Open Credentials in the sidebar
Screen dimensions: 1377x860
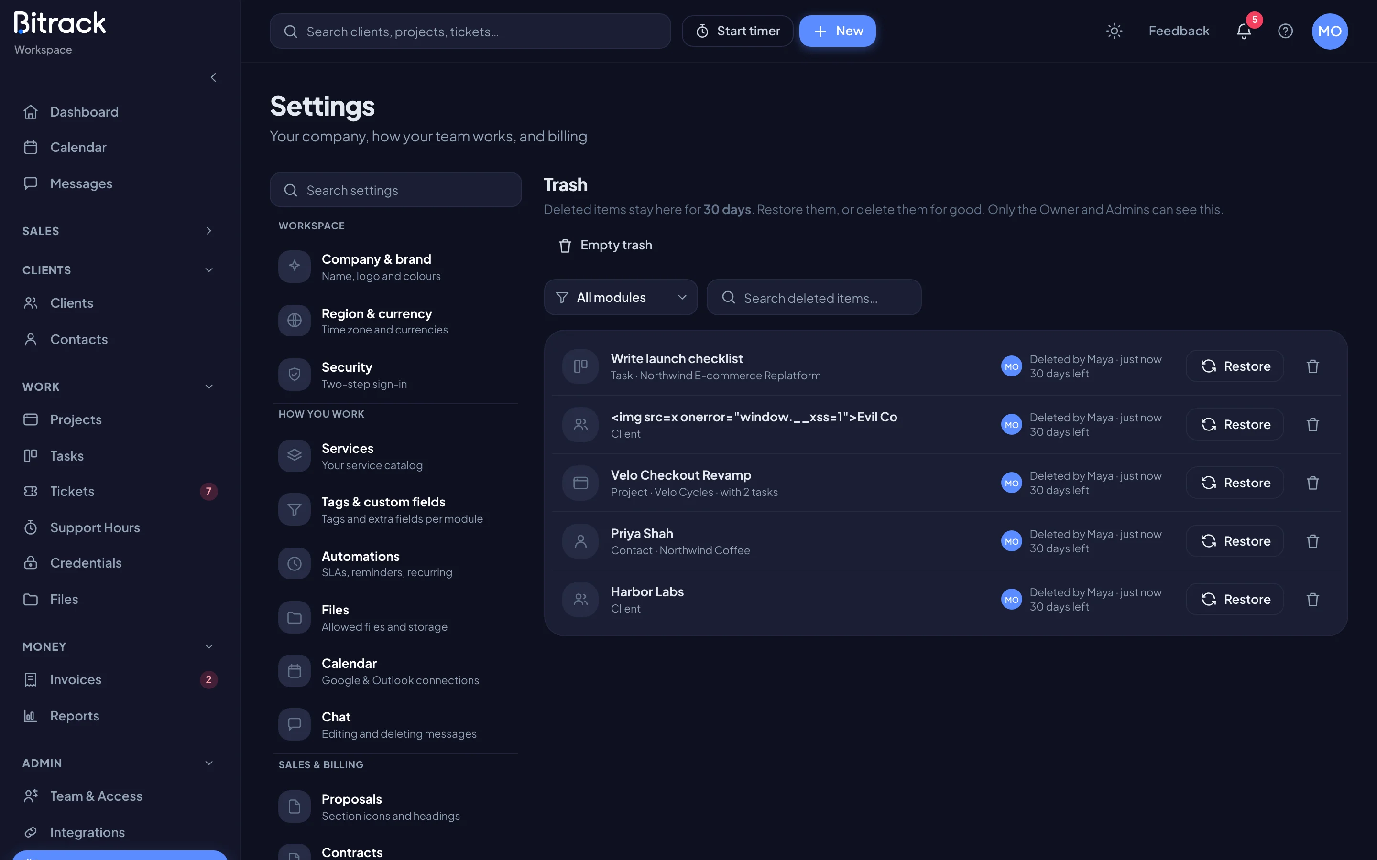[120, 563]
